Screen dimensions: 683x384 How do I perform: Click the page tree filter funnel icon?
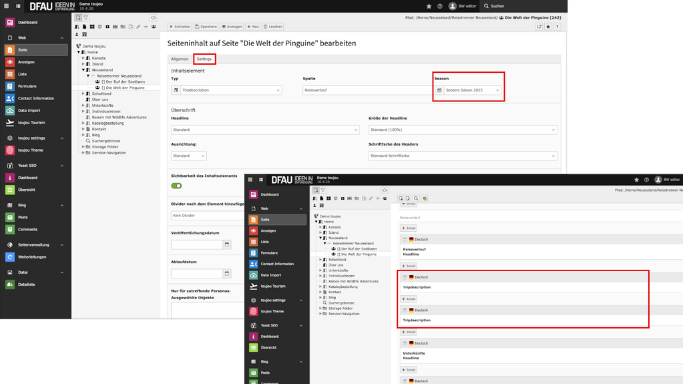(x=86, y=18)
